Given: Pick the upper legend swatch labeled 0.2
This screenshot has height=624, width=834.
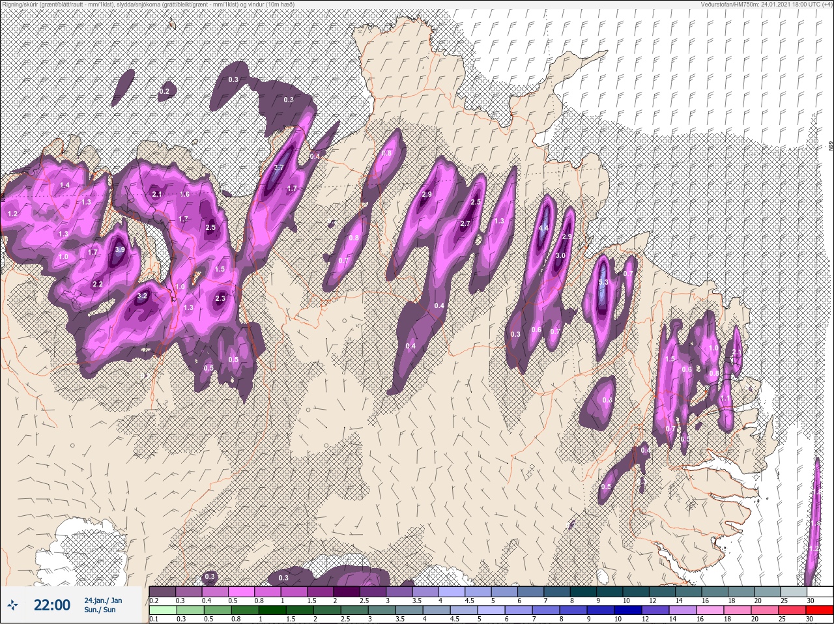Looking at the screenshot, I should pyautogui.click(x=162, y=591).
